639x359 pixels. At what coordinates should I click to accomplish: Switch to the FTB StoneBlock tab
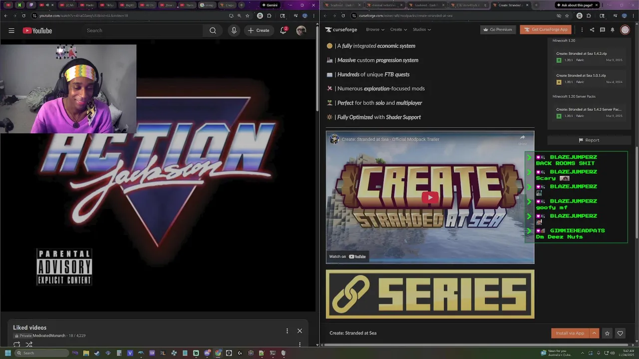(x=468, y=5)
